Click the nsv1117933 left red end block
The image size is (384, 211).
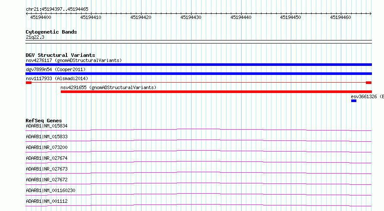[28, 83]
